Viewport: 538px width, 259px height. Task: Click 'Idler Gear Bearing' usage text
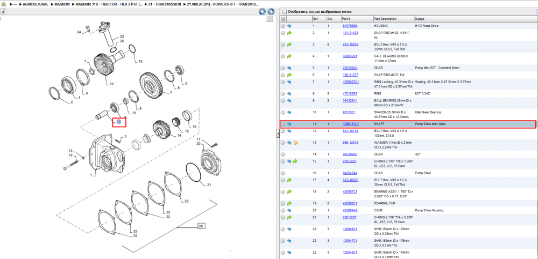pos(428,112)
